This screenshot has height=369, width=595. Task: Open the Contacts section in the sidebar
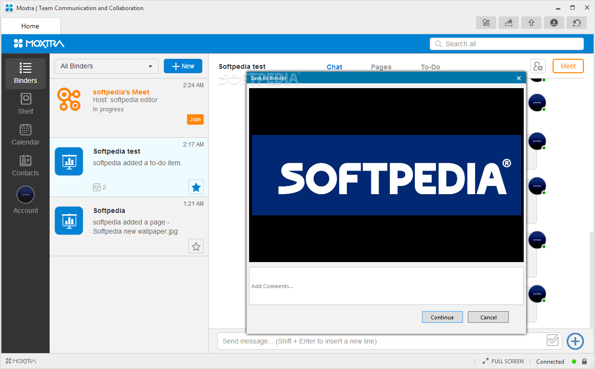point(26,166)
